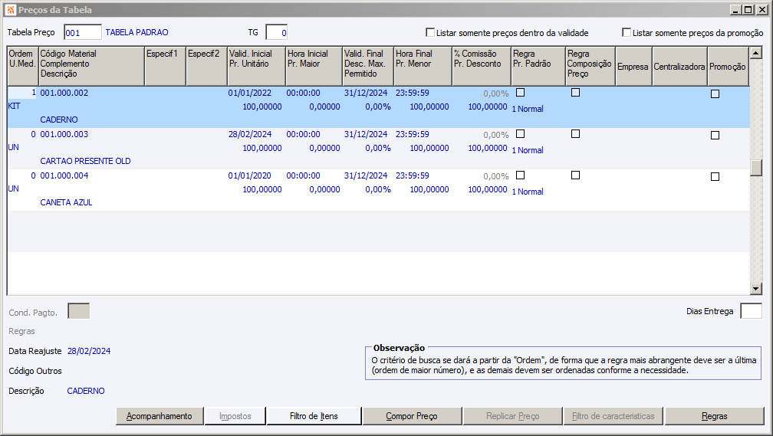Toggle Promoção checkbox for CADERNO row

point(715,93)
